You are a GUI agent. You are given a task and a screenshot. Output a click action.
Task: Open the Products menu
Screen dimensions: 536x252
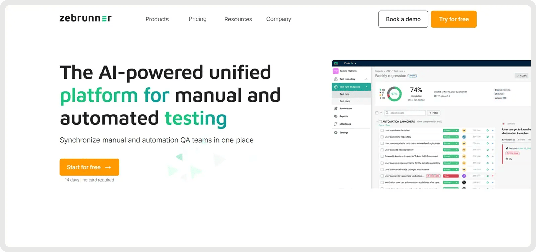[157, 19]
